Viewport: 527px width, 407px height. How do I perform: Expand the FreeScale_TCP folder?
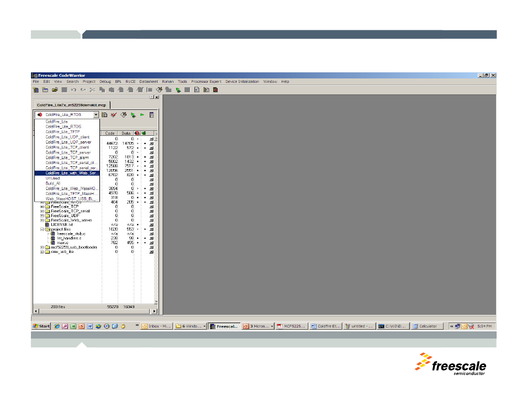[42, 207]
